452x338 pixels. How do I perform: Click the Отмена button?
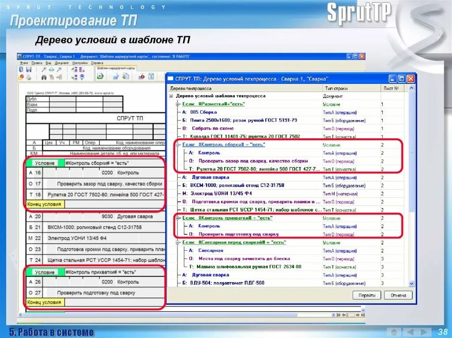(x=399, y=295)
